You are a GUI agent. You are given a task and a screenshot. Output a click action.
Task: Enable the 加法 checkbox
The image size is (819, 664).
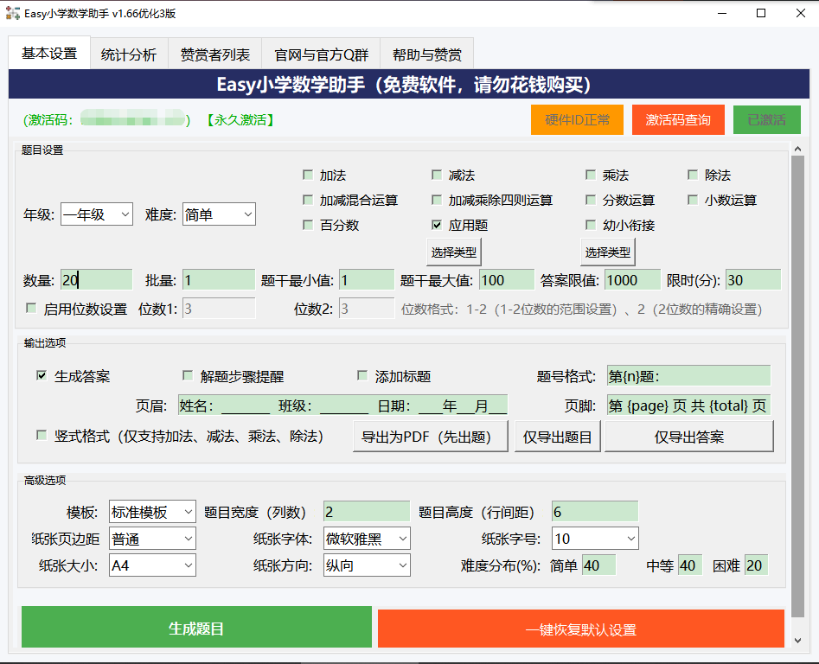coord(308,175)
